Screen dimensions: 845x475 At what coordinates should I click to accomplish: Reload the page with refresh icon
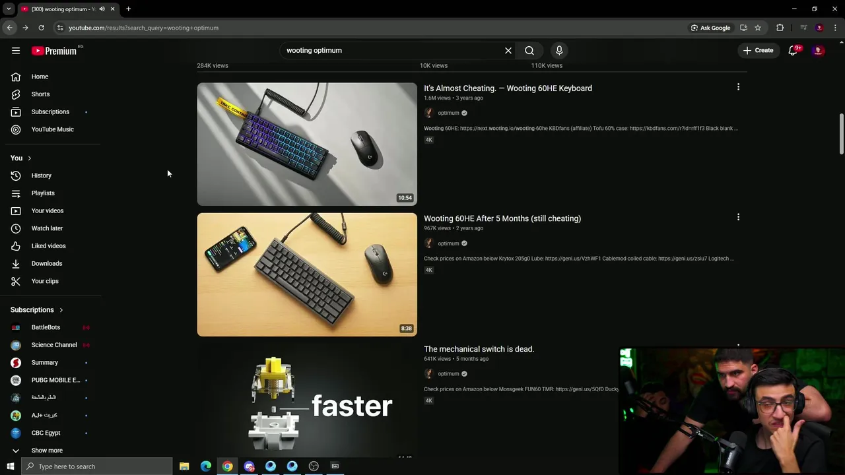click(41, 28)
